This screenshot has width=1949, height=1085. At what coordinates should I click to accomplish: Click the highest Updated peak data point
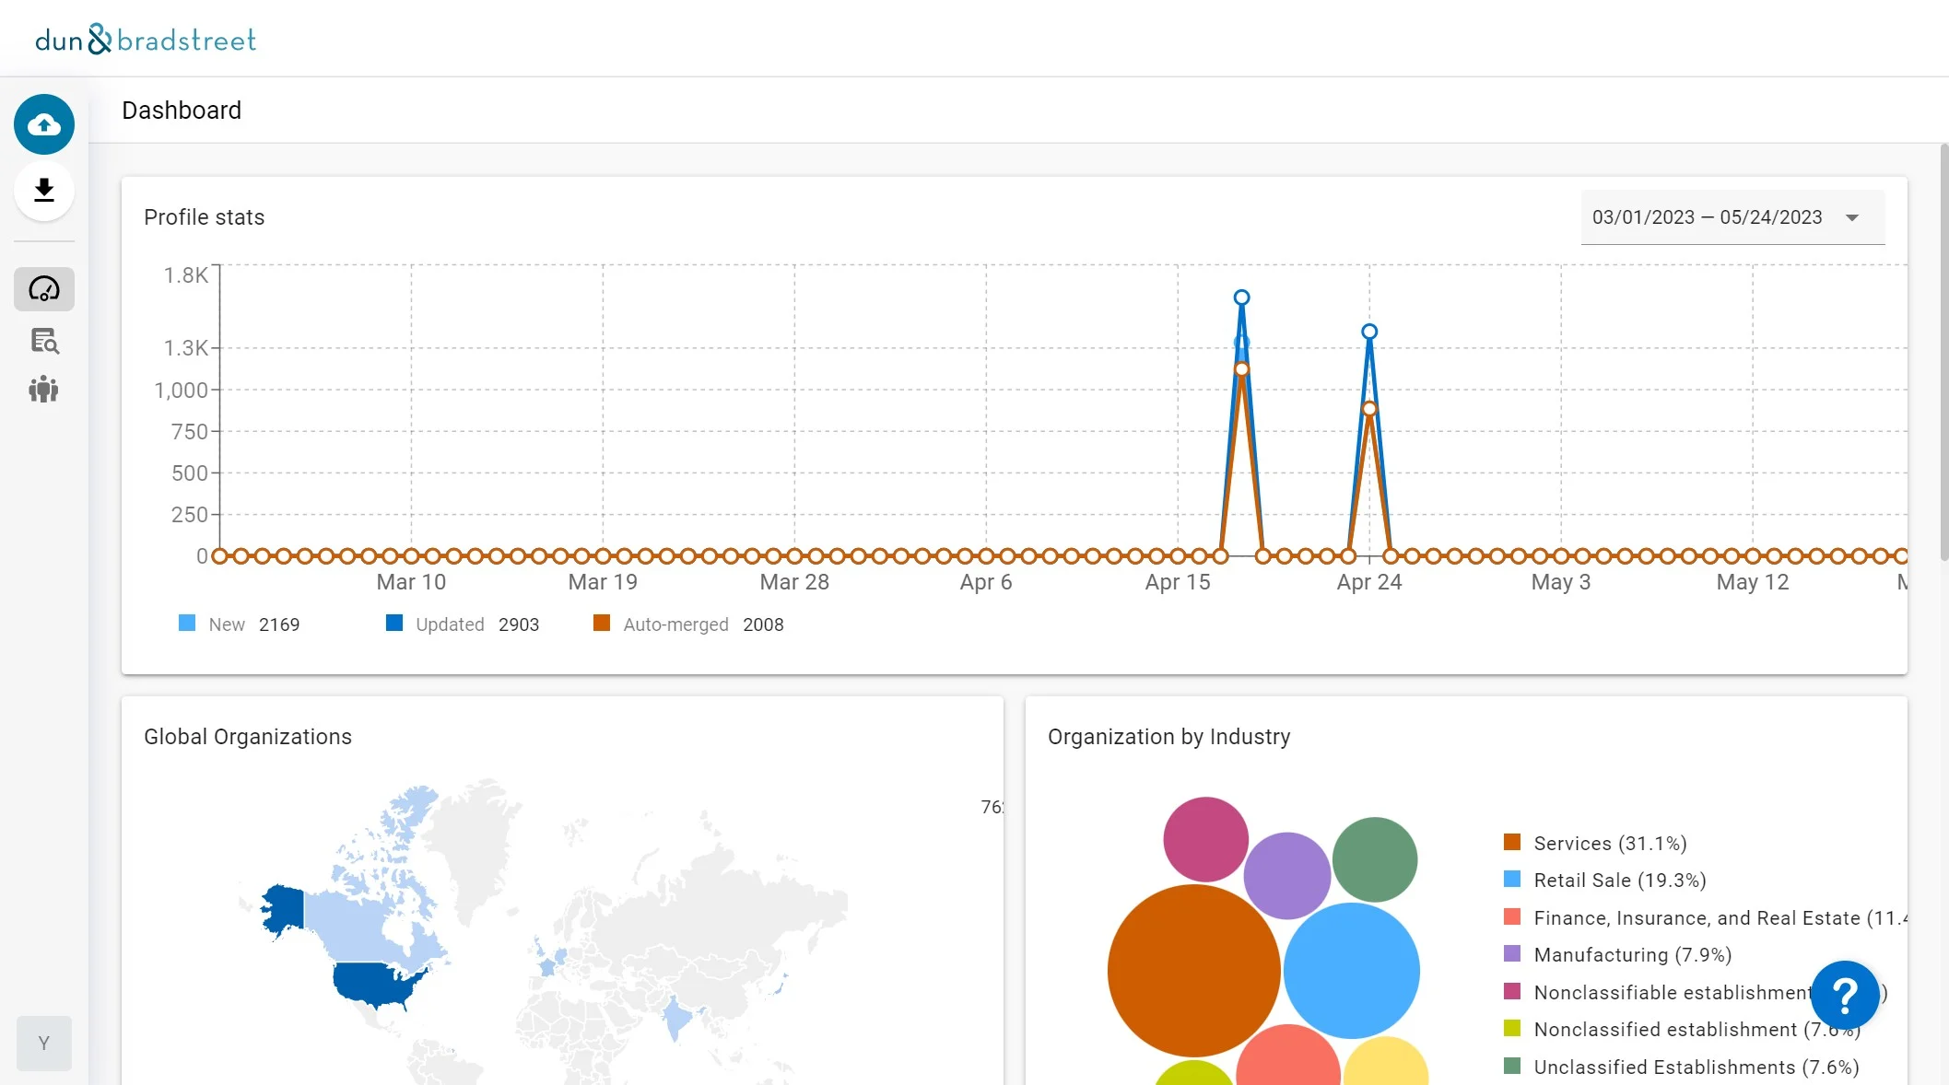pyautogui.click(x=1241, y=297)
